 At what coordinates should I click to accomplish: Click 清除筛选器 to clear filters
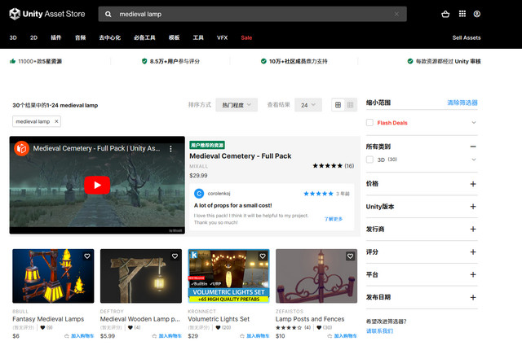click(462, 103)
